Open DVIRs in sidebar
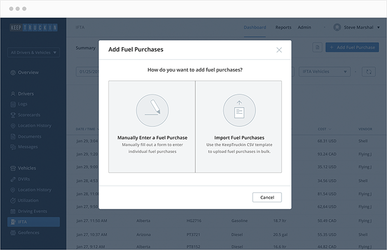 [20, 179]
